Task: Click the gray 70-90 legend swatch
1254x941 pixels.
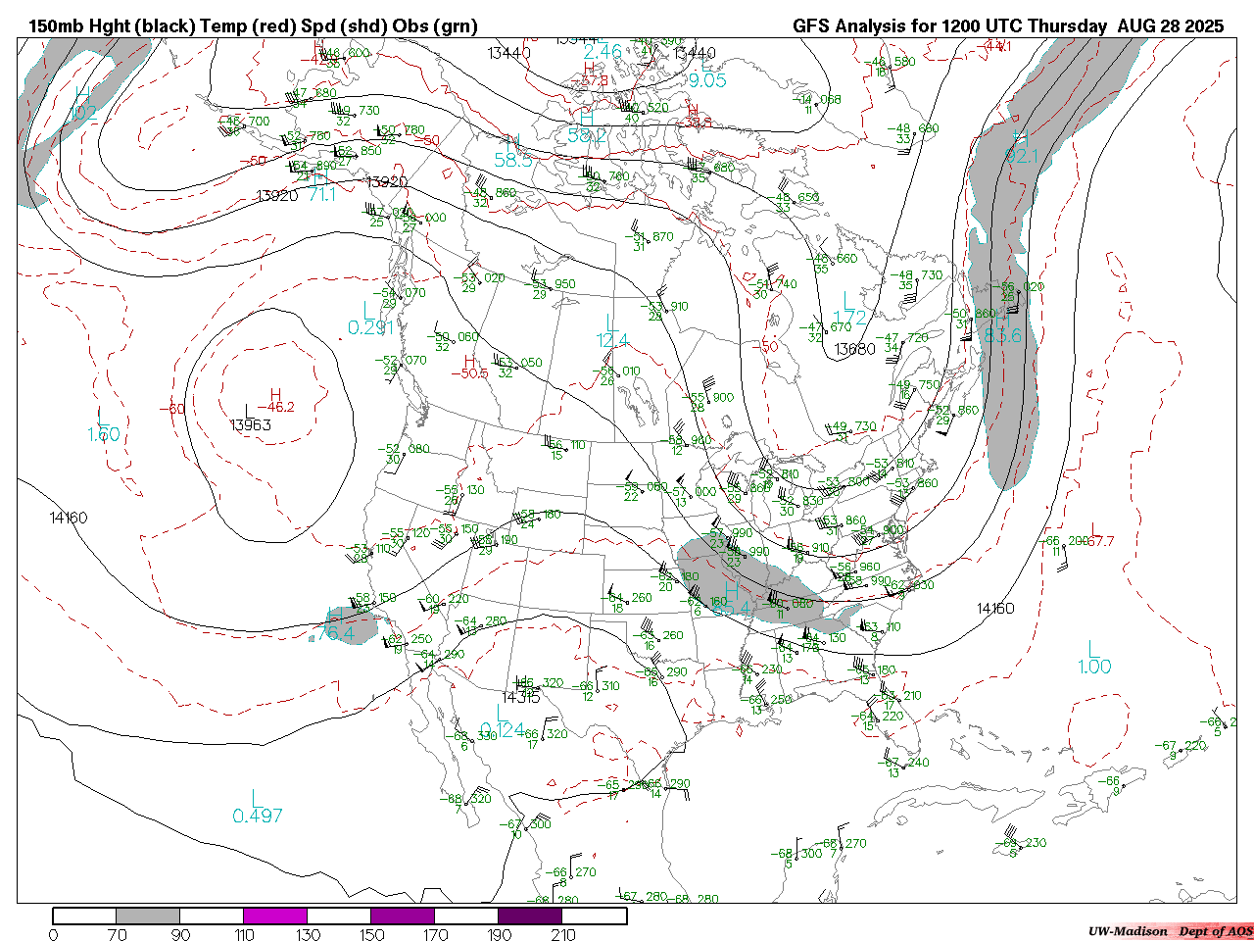Action: click(x=148, y=916)
